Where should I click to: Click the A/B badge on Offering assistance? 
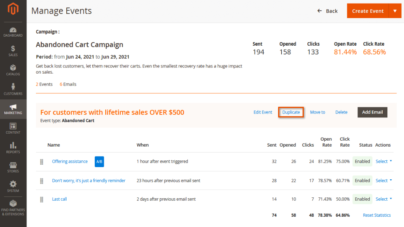[99, 162]
